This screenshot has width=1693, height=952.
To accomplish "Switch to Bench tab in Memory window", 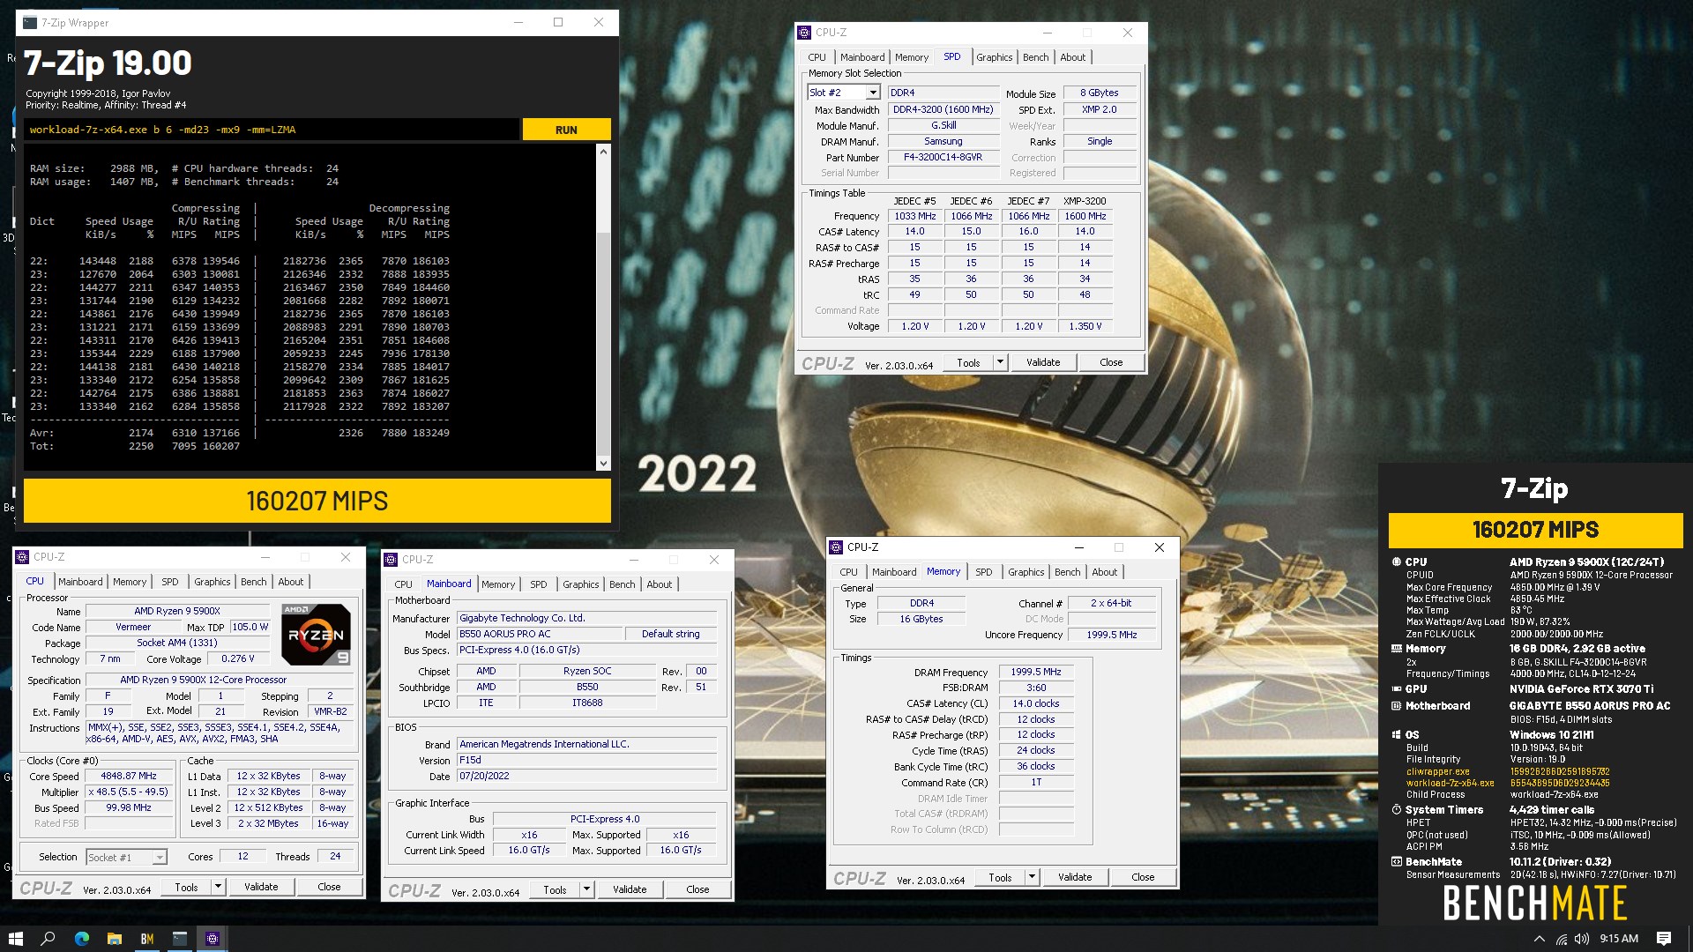I will [x=1067, y=572].
